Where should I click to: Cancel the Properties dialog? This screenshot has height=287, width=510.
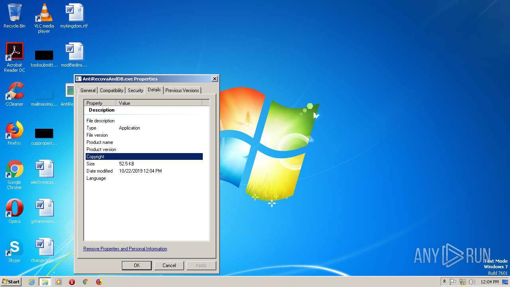point(169,265)
